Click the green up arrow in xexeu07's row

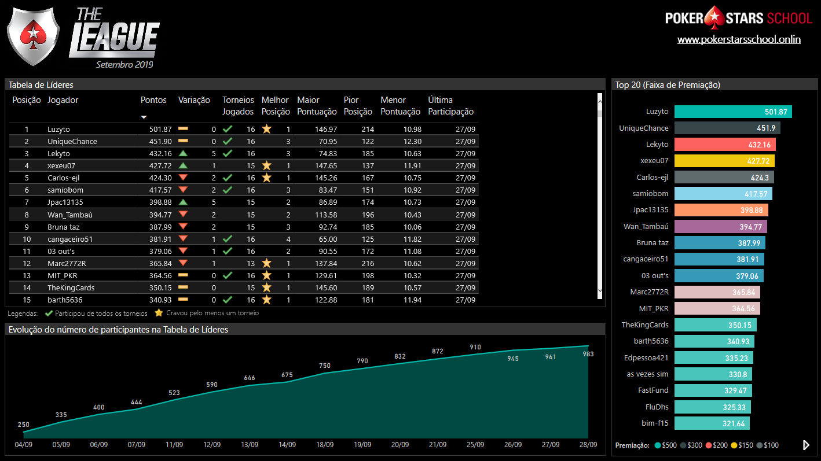pyautogui.click(x=183, y=165)
